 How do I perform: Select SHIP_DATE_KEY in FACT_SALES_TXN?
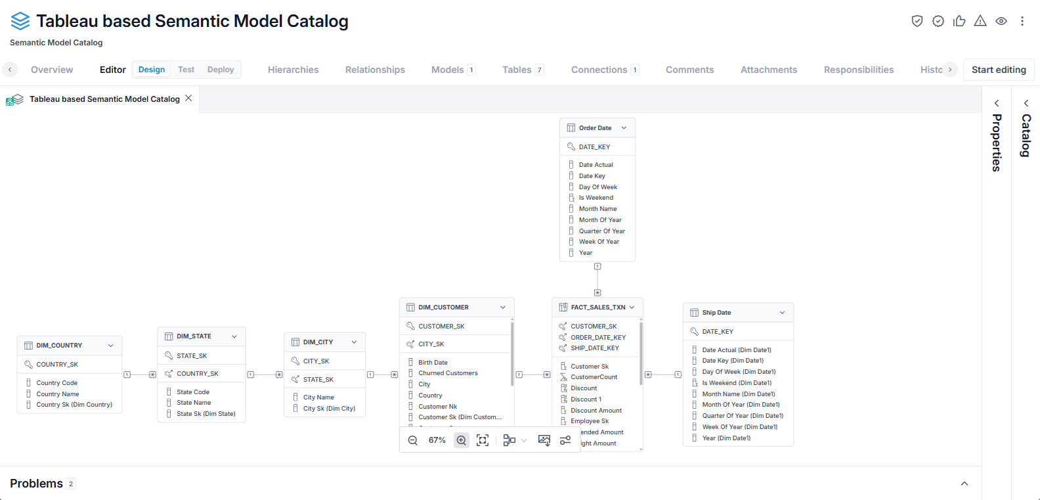click(596, 348)
